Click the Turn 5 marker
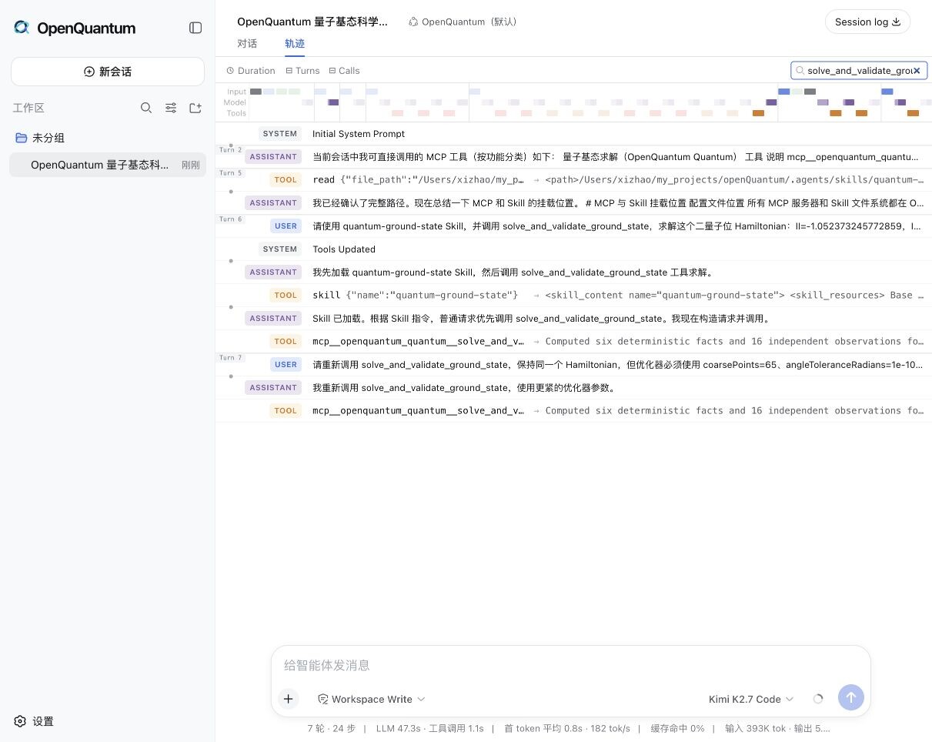932x742 pixels. click(230, 173)
